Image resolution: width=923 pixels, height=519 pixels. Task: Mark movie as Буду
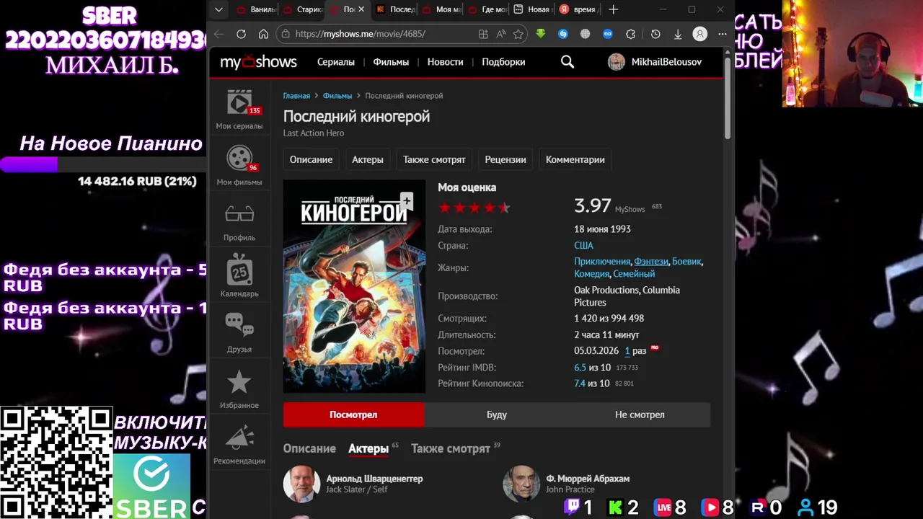(497, 414)
